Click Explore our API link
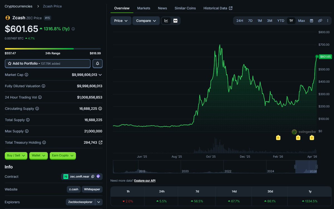Screen dimensions: 334x209 click(x=145, y=181)
